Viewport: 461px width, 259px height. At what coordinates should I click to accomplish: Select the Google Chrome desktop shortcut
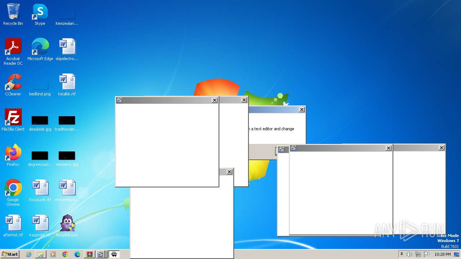coord(13,192)
